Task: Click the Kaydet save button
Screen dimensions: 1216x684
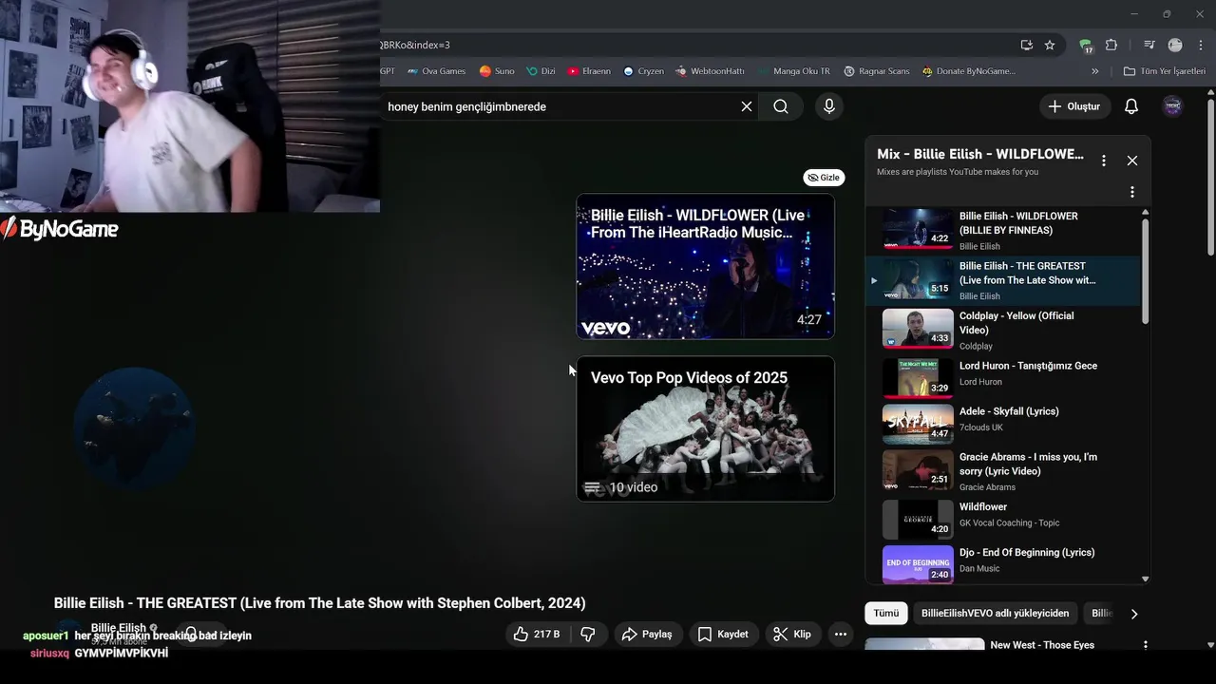Action: (723, 634)
